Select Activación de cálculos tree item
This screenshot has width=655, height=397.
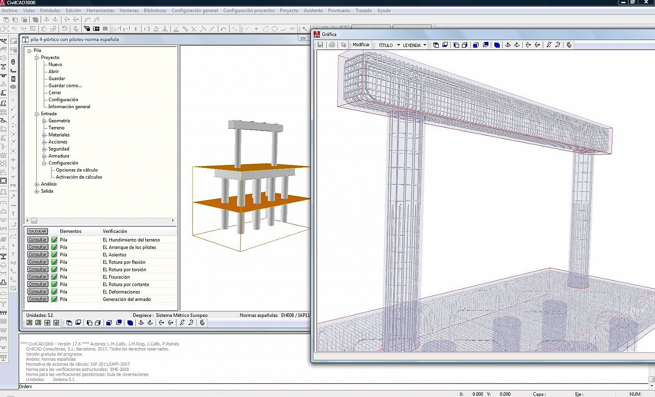pos(79,177)
